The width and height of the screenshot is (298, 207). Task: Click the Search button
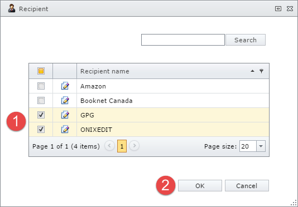tap(246, 40)
